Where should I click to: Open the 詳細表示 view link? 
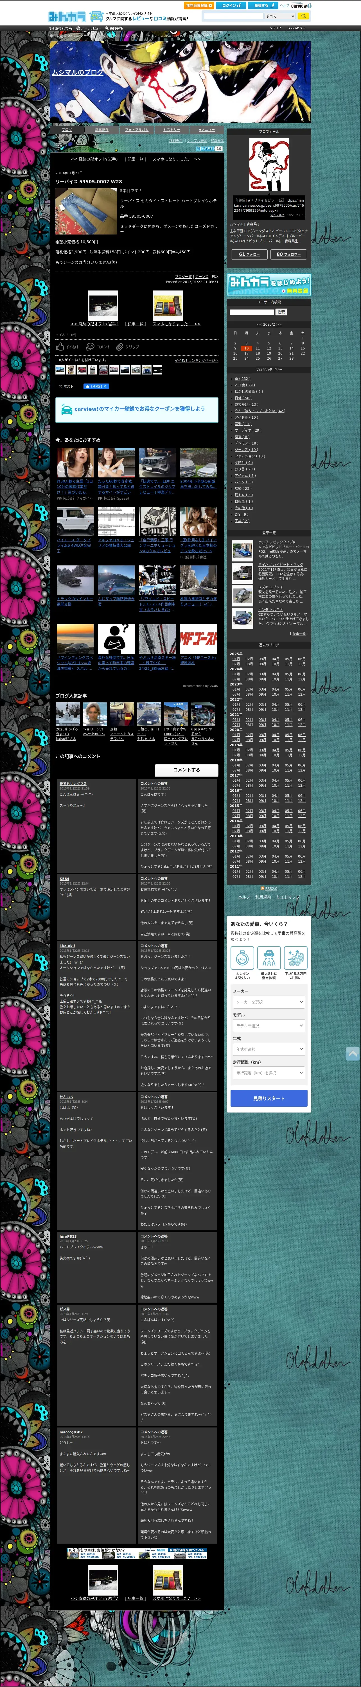tap(176, 141)
